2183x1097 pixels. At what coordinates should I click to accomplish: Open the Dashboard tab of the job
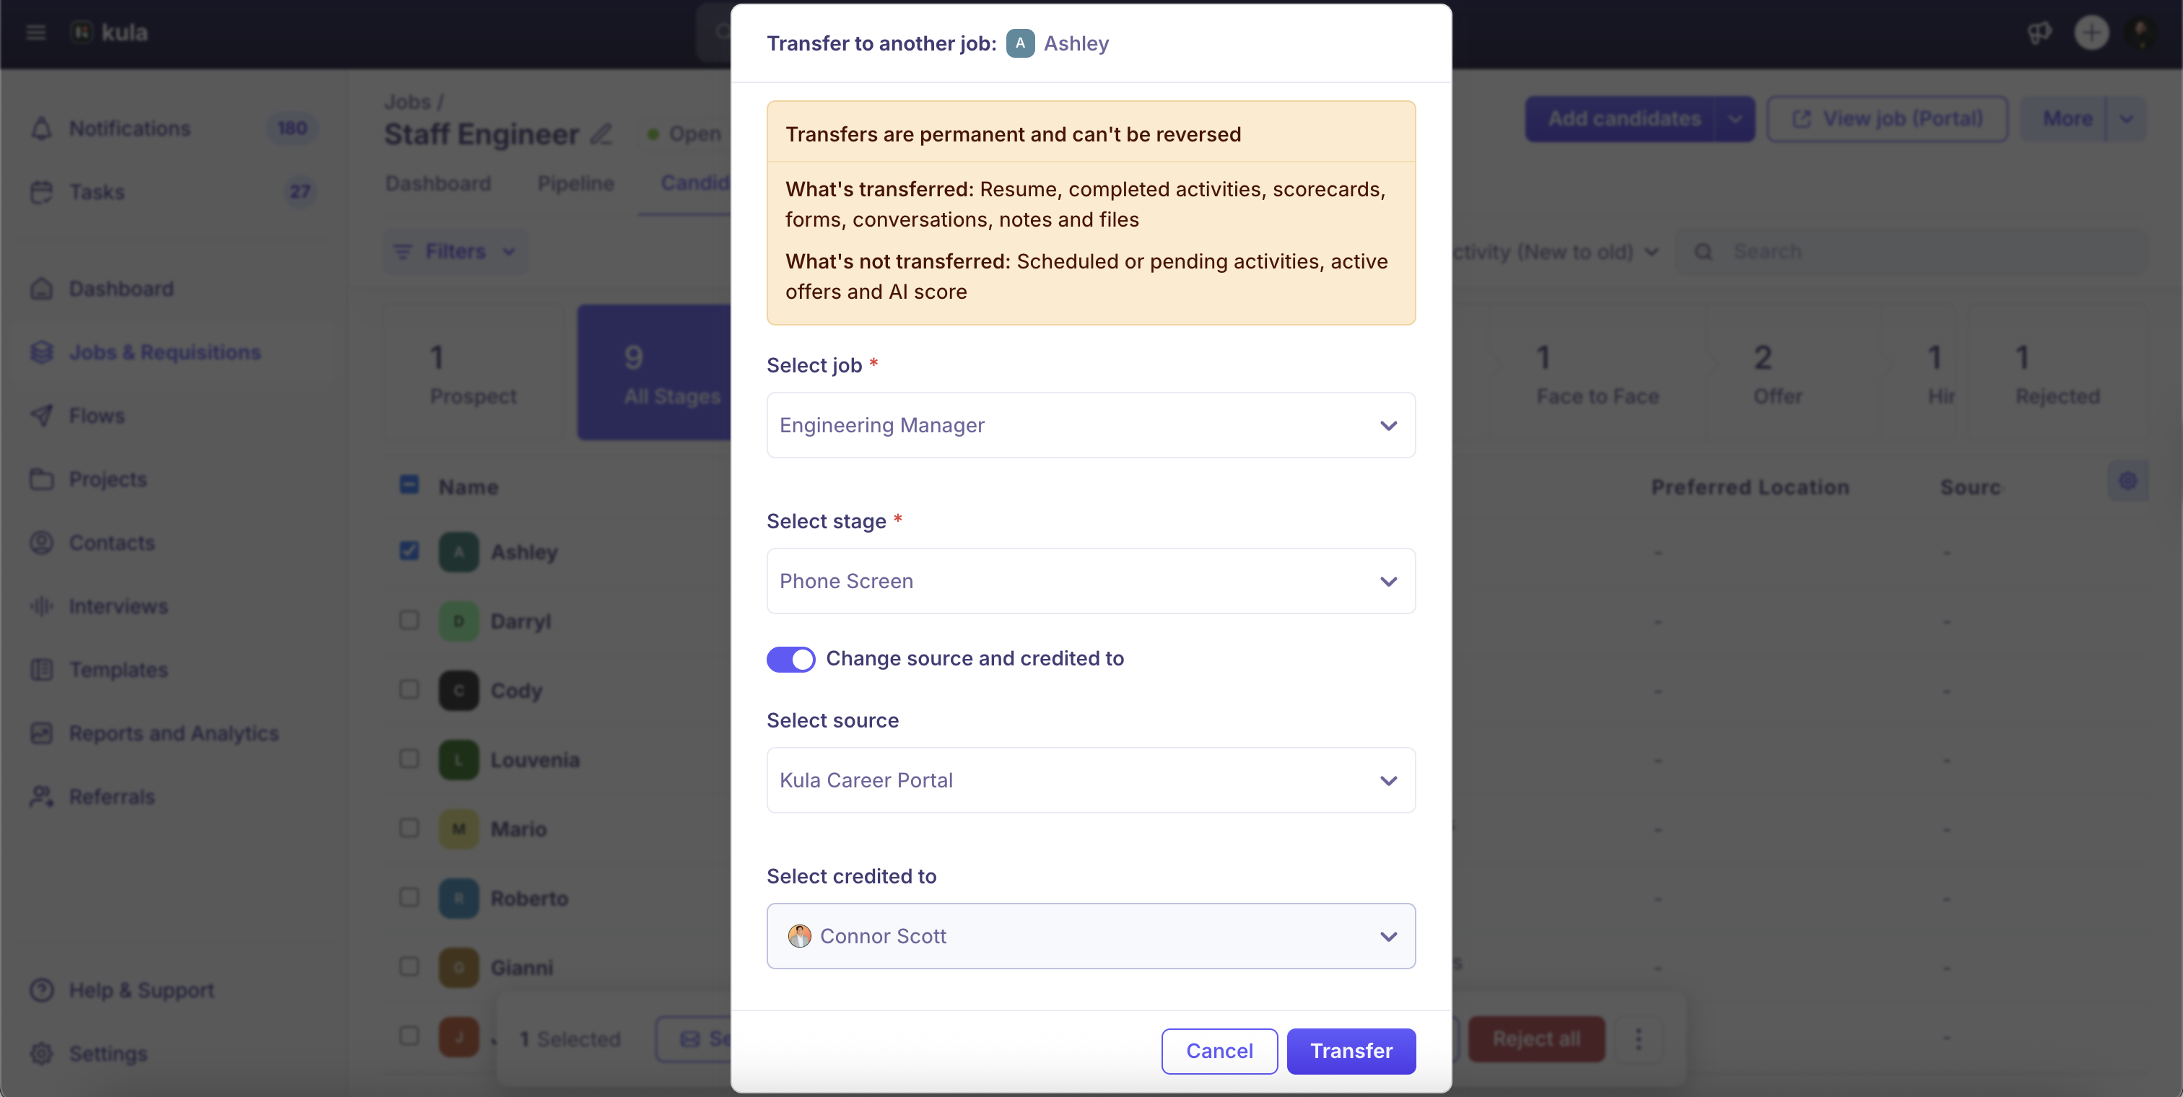click(438, 183)
